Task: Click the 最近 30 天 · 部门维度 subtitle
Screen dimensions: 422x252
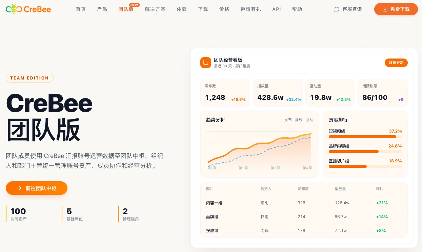Action: pyautogui.click(x=232, y=66)
